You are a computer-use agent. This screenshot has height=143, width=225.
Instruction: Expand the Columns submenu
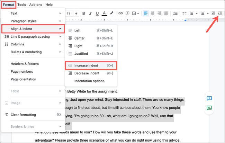pos(33,44)
